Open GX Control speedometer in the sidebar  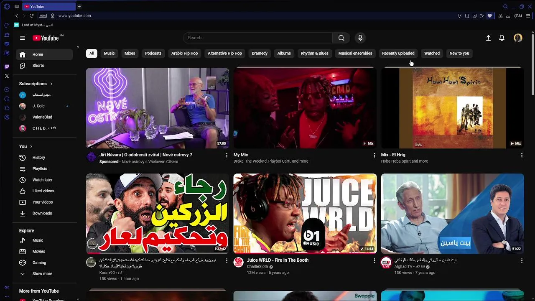tap(7, 26)
